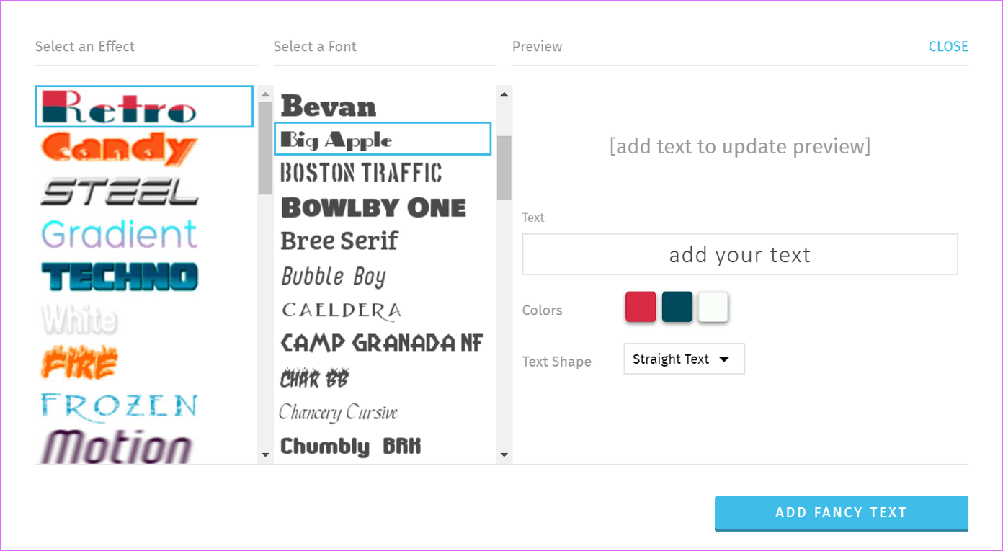Click font list scroll up arrow
This screenshot has width=1003, height=551.
pos(504,94)
